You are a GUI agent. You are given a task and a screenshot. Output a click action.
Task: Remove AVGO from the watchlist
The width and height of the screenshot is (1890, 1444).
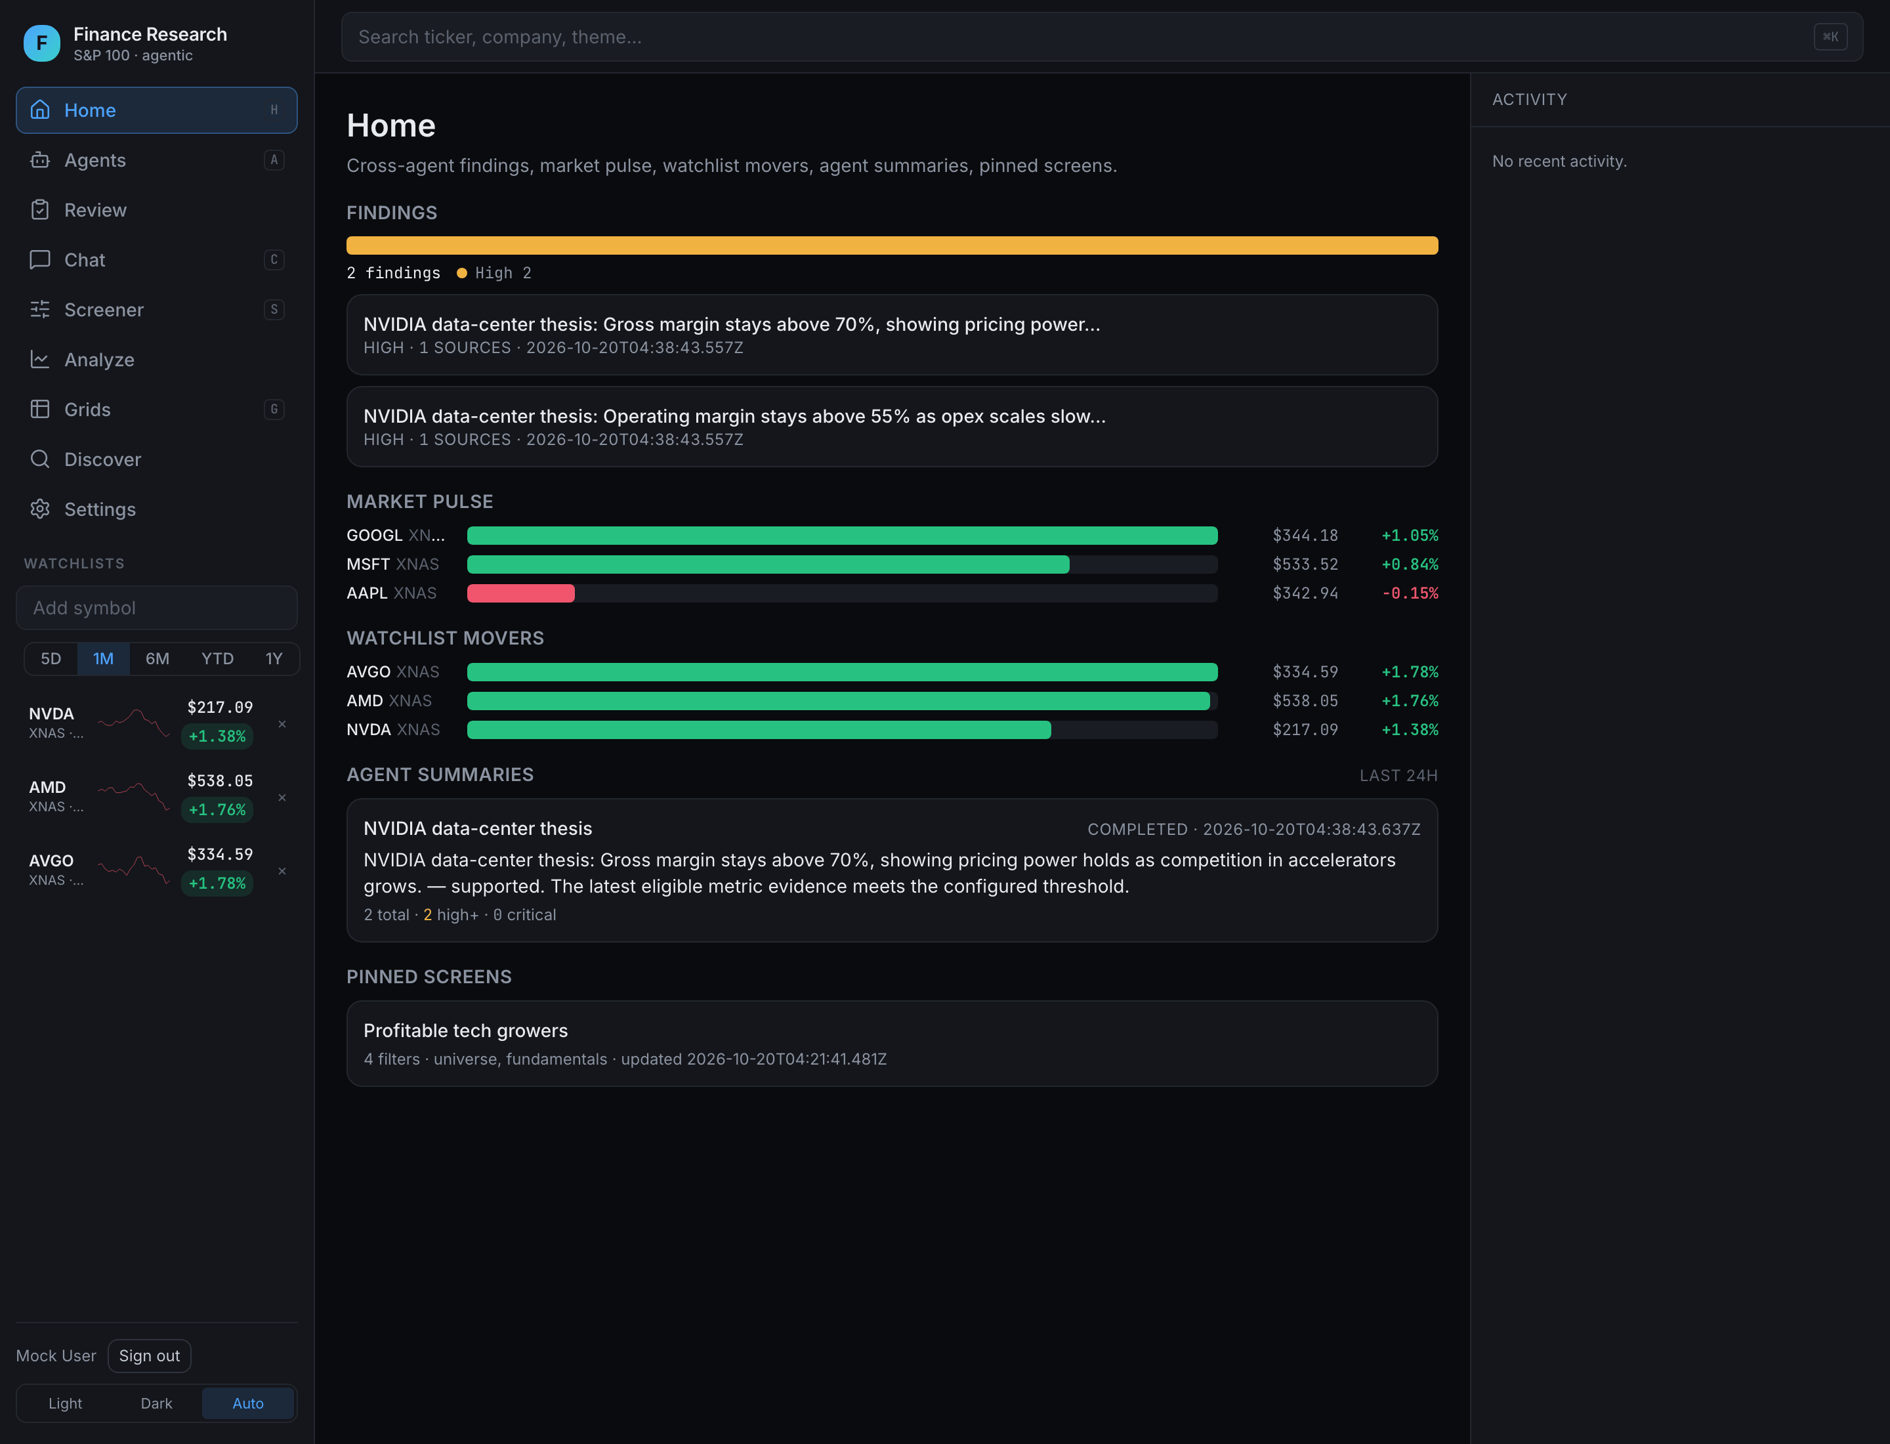click(282, 872)
